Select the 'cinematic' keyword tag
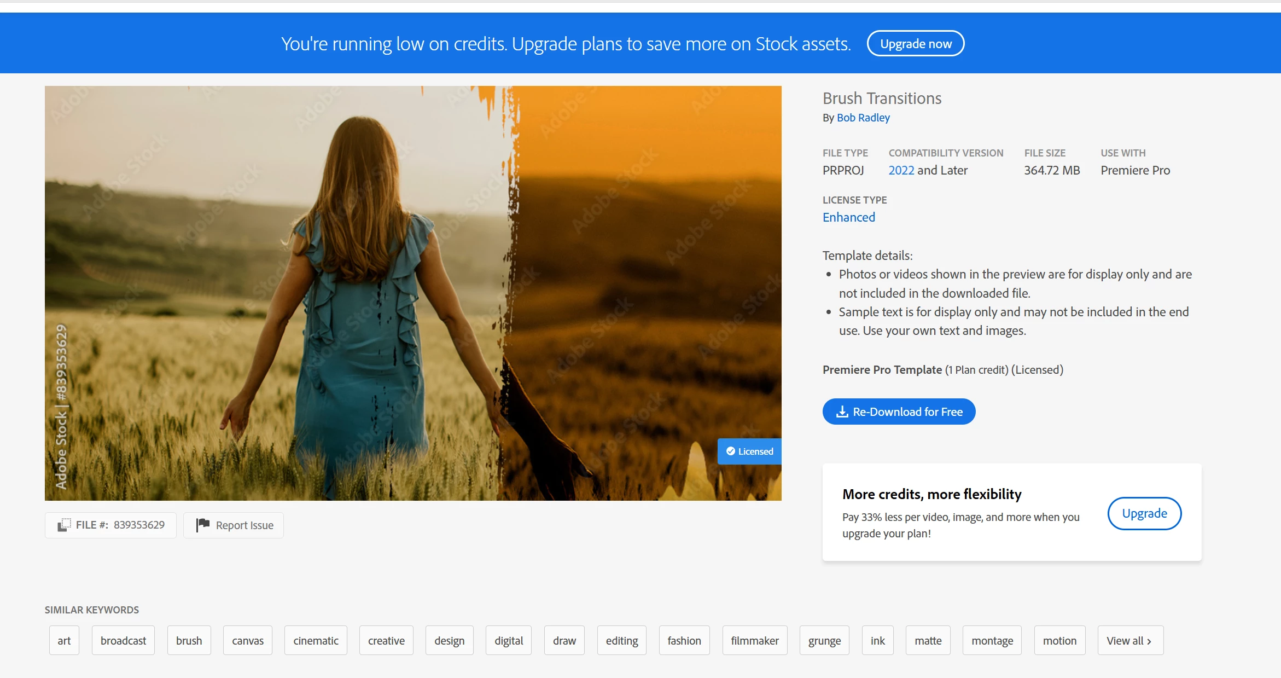 click(x=316, y=641)
